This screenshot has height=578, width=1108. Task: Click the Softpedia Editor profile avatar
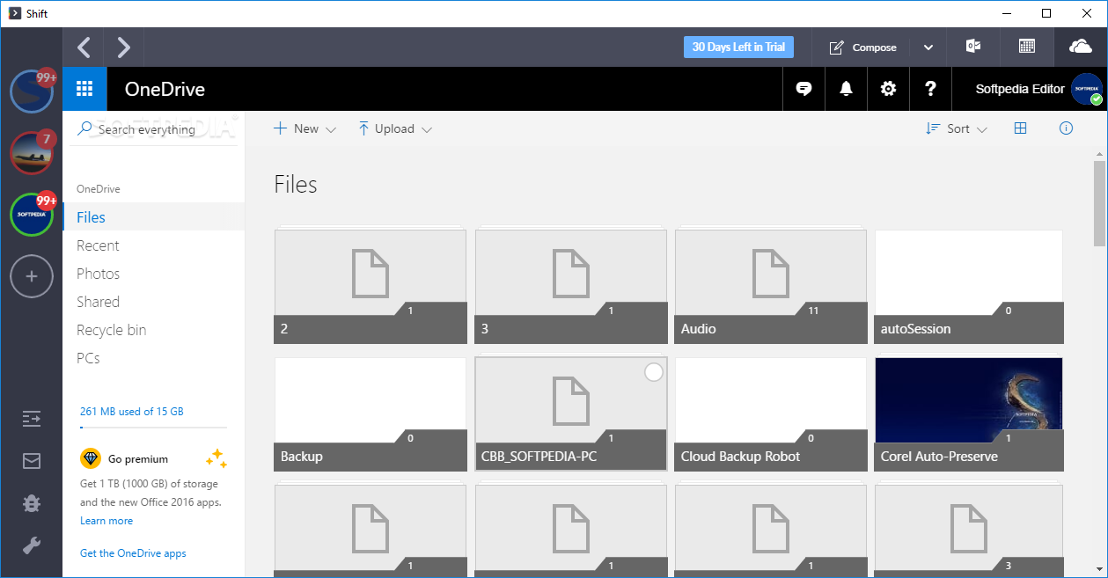[1087, 89]
